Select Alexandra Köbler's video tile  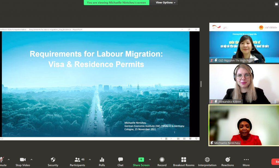pyautogui.click(x=244, y=84)
